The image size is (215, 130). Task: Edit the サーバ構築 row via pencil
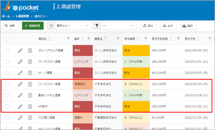pyautogui.click(x=20, y=73)
